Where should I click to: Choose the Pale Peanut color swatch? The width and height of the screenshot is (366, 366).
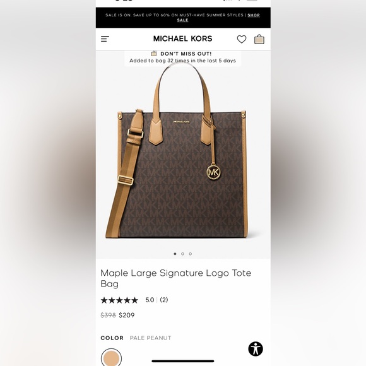click(x=111, y=358)
